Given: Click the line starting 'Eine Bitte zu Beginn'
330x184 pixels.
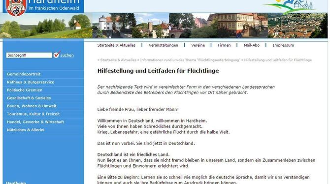Looking at the screenshot, I should coord(203,177).
